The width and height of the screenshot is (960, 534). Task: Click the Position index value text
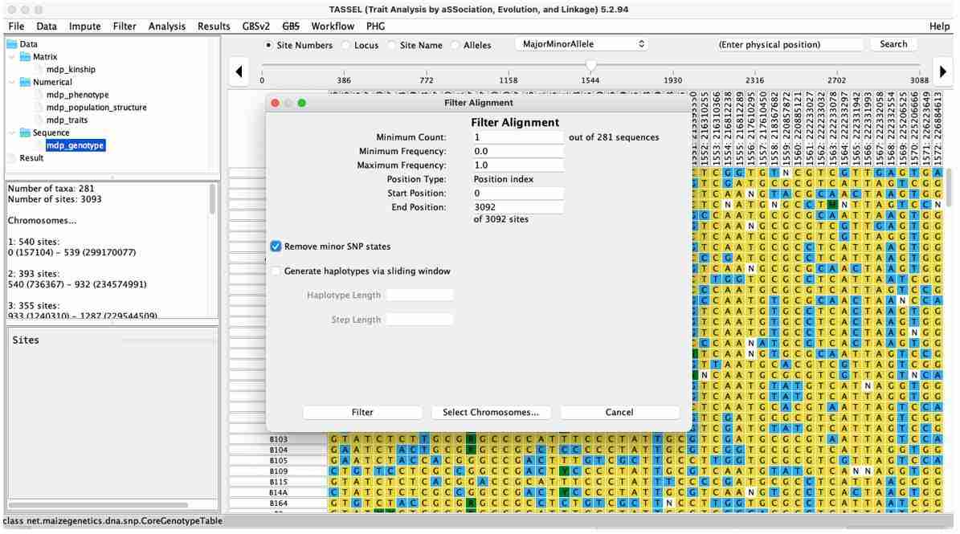pyautogui.click(x=503, y=179)
